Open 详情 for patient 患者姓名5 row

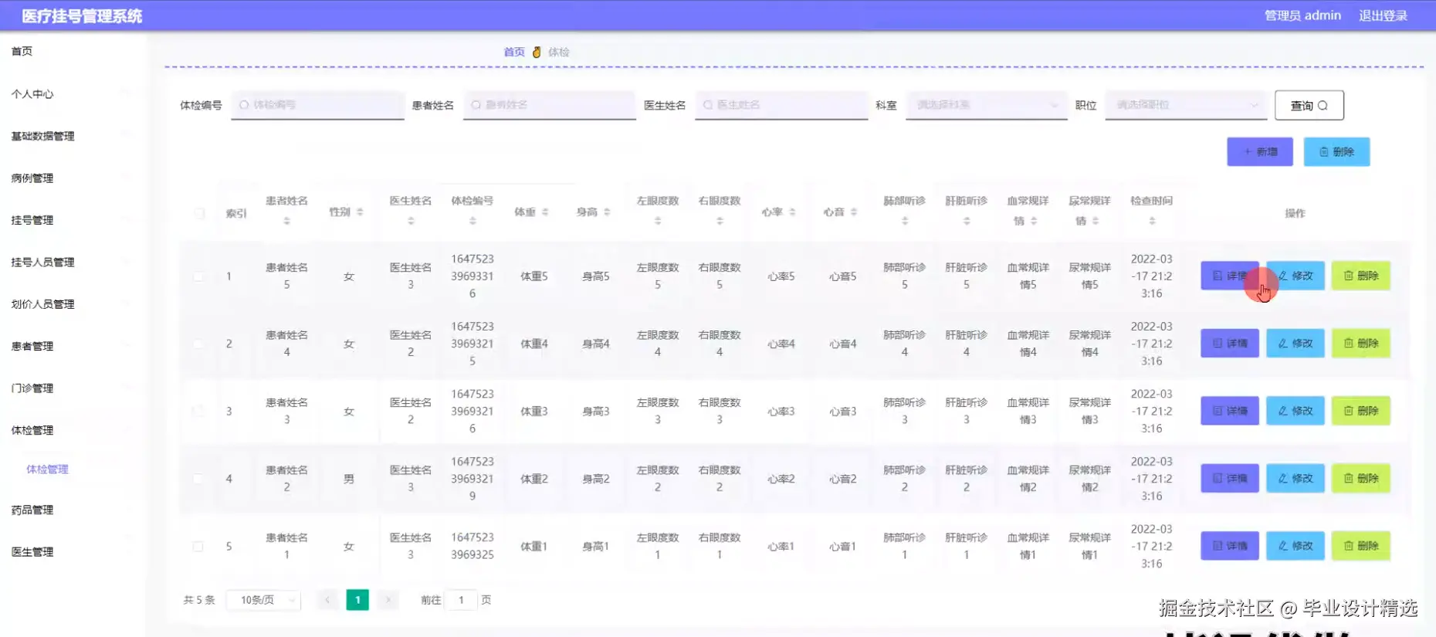click(1229, 276)
